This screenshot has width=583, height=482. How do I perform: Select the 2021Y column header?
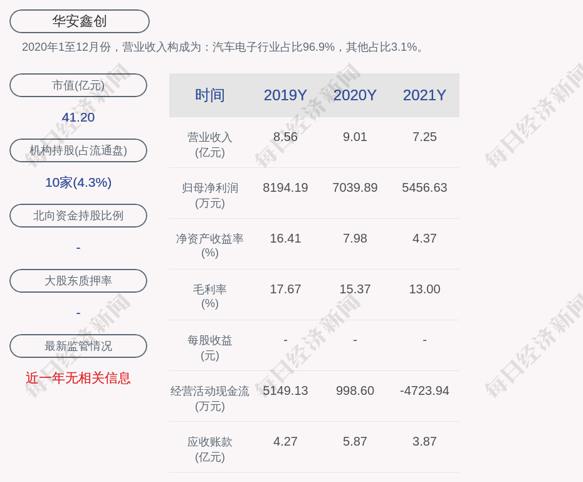[x=424, y=95]
